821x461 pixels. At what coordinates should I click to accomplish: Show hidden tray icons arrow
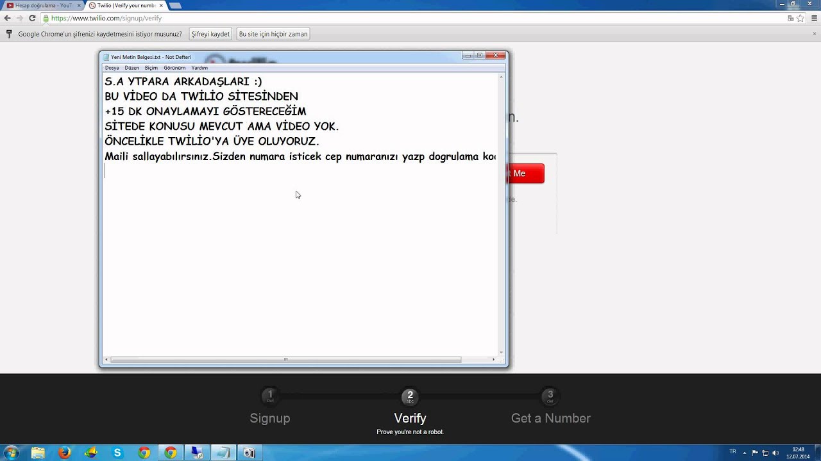(x=745, y=453)
